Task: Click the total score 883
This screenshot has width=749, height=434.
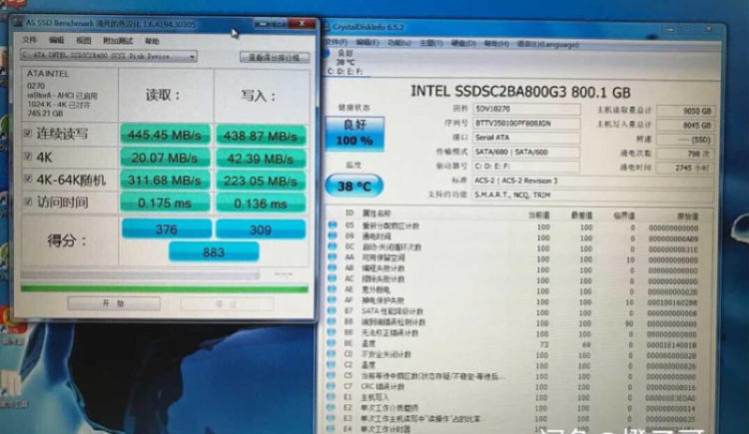Action: (x=214, y=251)
